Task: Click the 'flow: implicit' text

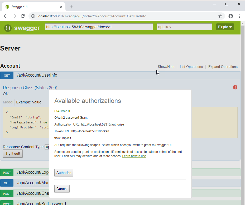Action: point(63,138)
